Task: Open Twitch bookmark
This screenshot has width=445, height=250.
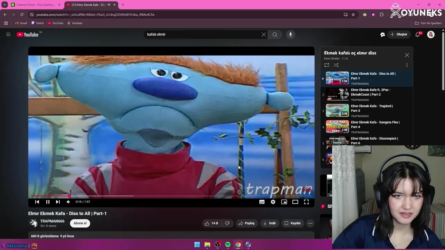Action: (37, 23)
